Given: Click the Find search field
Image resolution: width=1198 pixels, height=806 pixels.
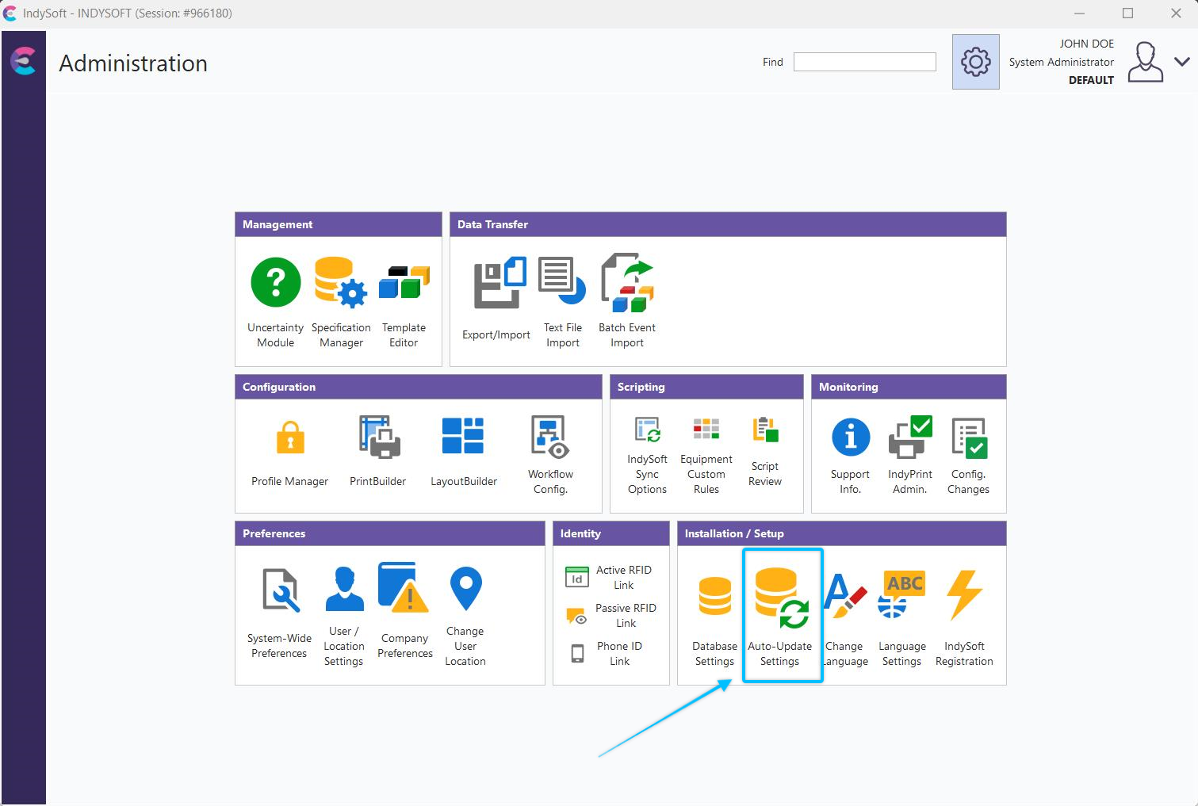Looking at the screenshot, I should coord(864,62).
